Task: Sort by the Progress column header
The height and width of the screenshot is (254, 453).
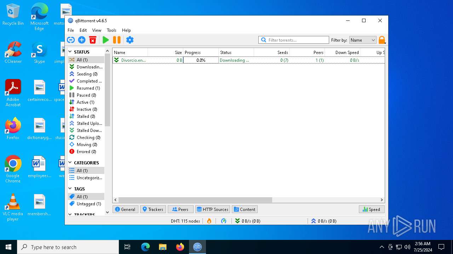Action: point(201,52)
